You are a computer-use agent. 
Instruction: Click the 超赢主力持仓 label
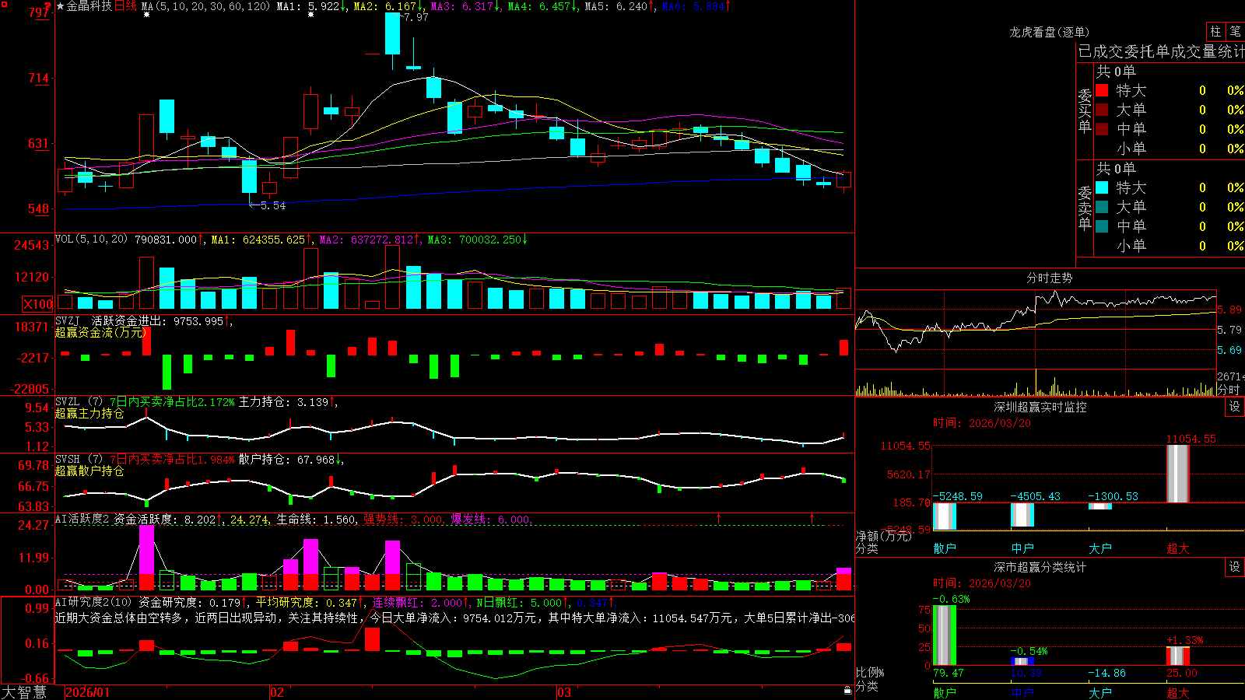click(x=89, y=413)
